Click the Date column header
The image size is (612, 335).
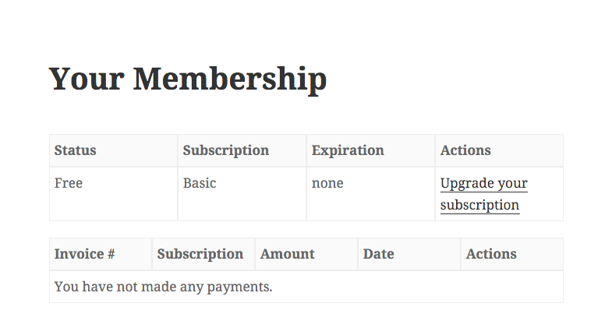point(379,254)
